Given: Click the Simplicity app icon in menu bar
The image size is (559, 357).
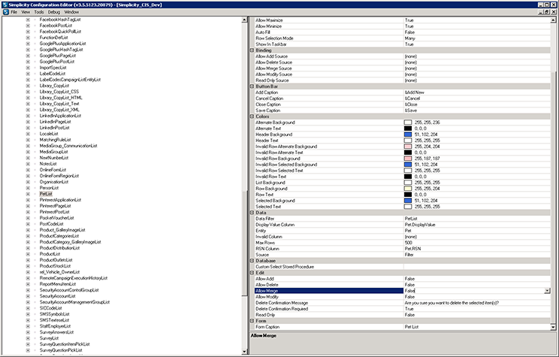Looking at the screenshot, I should pyautogui.click(x=5, y=13).
